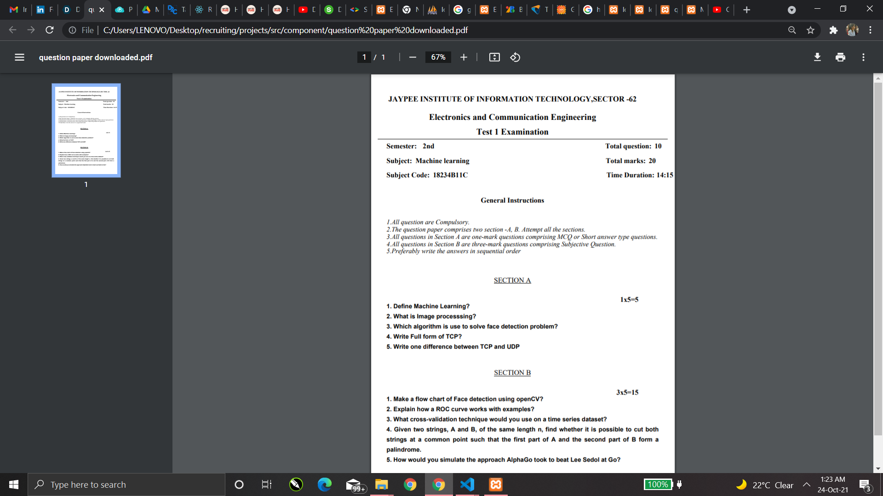Download the PDF file
Image resolution: width=883 pixels, height=496 pixels.
click(817, 57)
